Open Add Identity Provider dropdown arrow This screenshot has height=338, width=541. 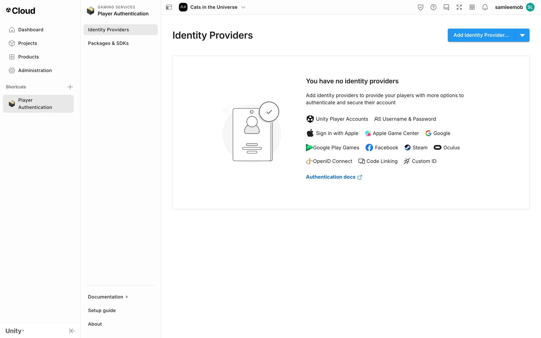click(522, 35)
